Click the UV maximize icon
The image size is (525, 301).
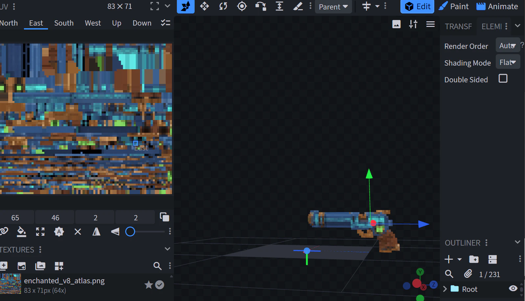click(40, 232)
